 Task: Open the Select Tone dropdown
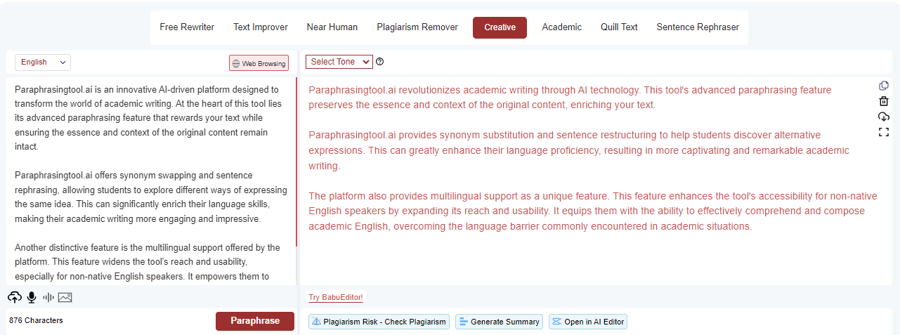[339, 62]
